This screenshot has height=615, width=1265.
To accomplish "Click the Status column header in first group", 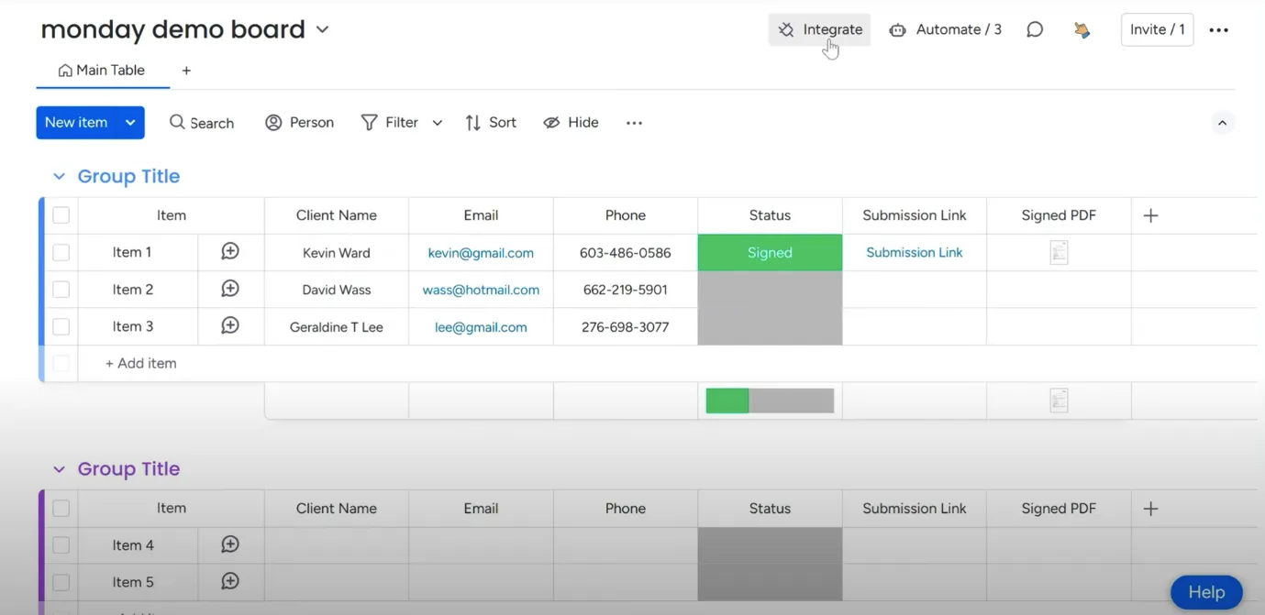I will point(770,215).
